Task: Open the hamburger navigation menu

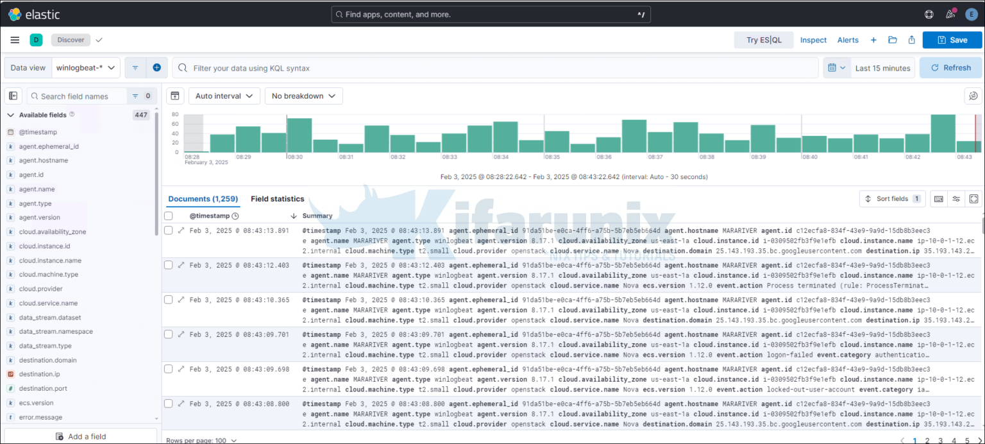Action: pyautogui.click(x=15, y=39)
